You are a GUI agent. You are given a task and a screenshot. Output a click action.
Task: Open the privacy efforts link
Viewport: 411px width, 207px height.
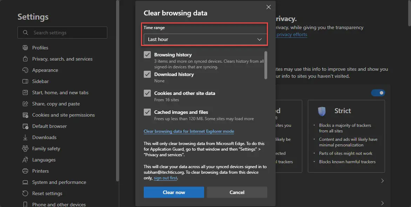(x=292, y=35)
